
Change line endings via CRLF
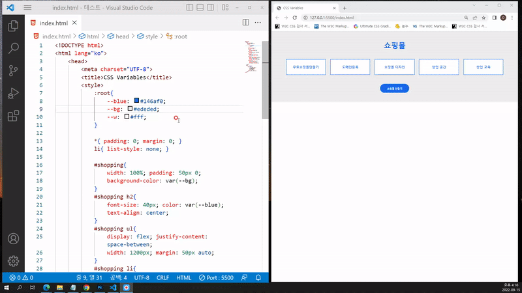162,278
